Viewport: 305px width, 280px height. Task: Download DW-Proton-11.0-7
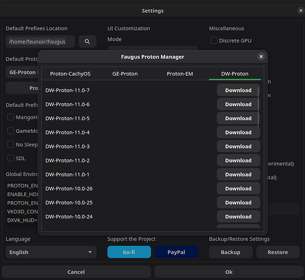pyautogui.click(x=238, y=90)
